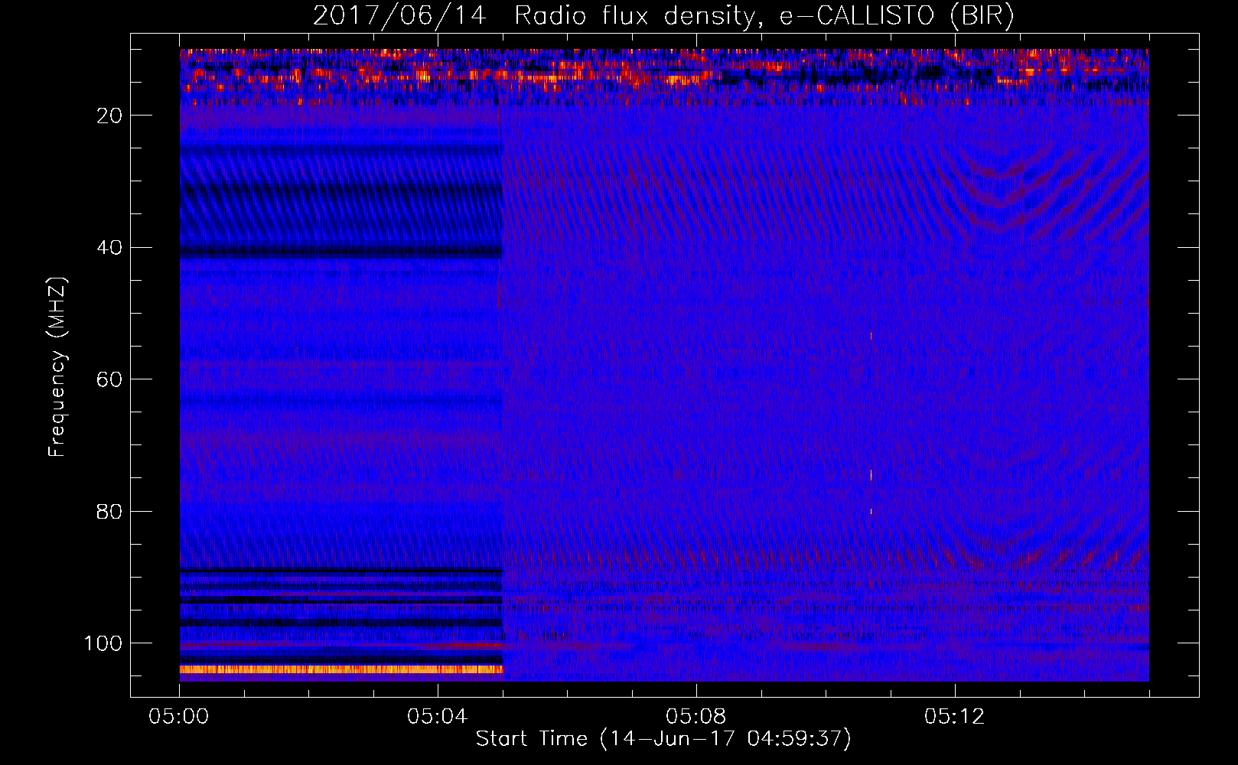This screenshot has width=1238, height=765.
Task: Select the 'Frequency (MHZ)' axis label
Action: tap(57, 367)
